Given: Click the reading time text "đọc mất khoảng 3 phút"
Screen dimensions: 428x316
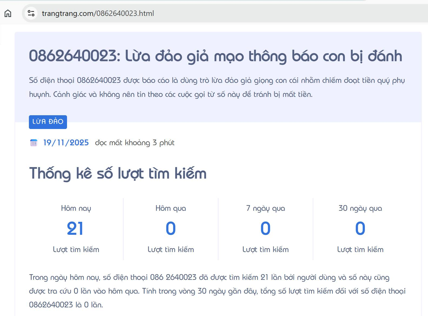Looking at the screenshot, I should click(135, 143).
